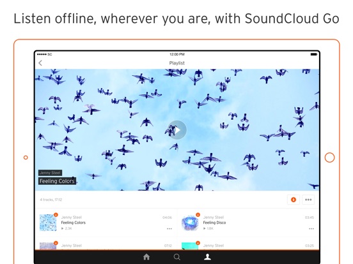The image size is (353, 264).
Task: Click the Feeling Colors title on artwork
Action: [x=57, y=181]
